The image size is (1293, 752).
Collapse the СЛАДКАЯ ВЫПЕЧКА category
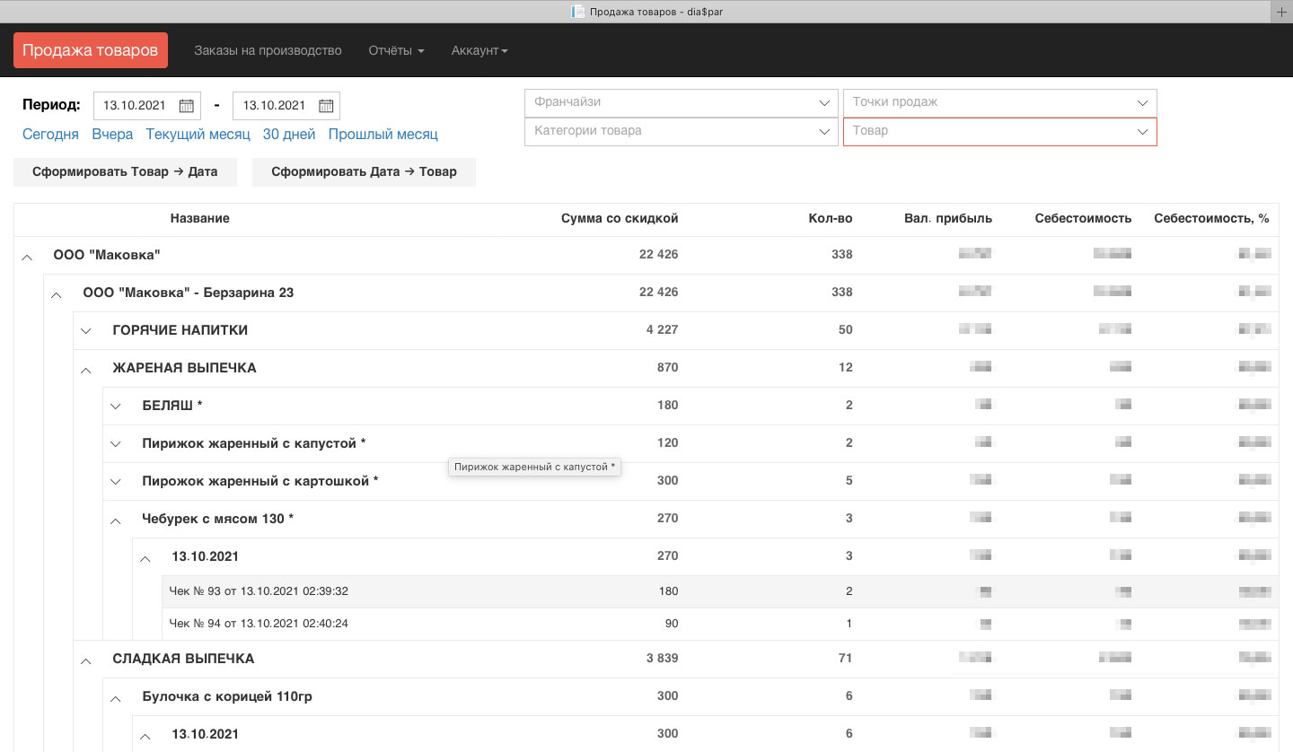point(86,660)
